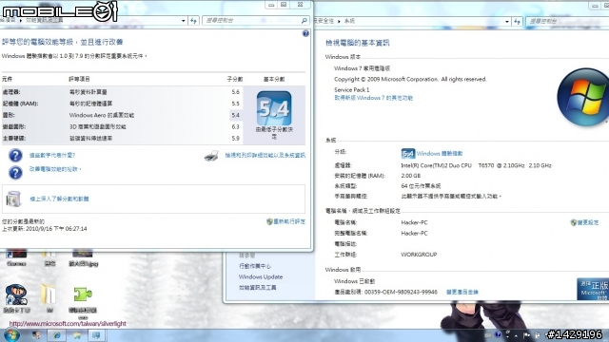Focus the search box in System window
Image resolution: width=609 pixels, height=342 pixels.
pyautogui.click(x=567, y=21)
